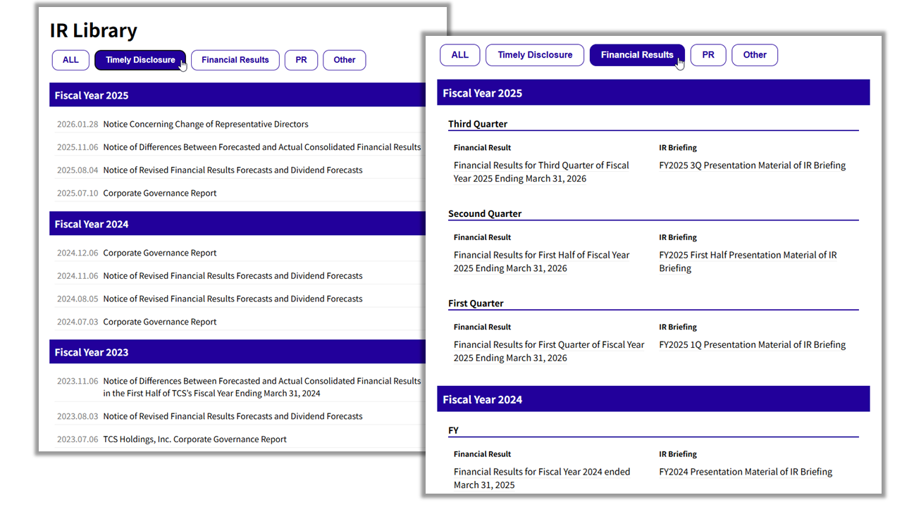Open Financial Results for Third Quarter FY2025

[x=541, y=172]
